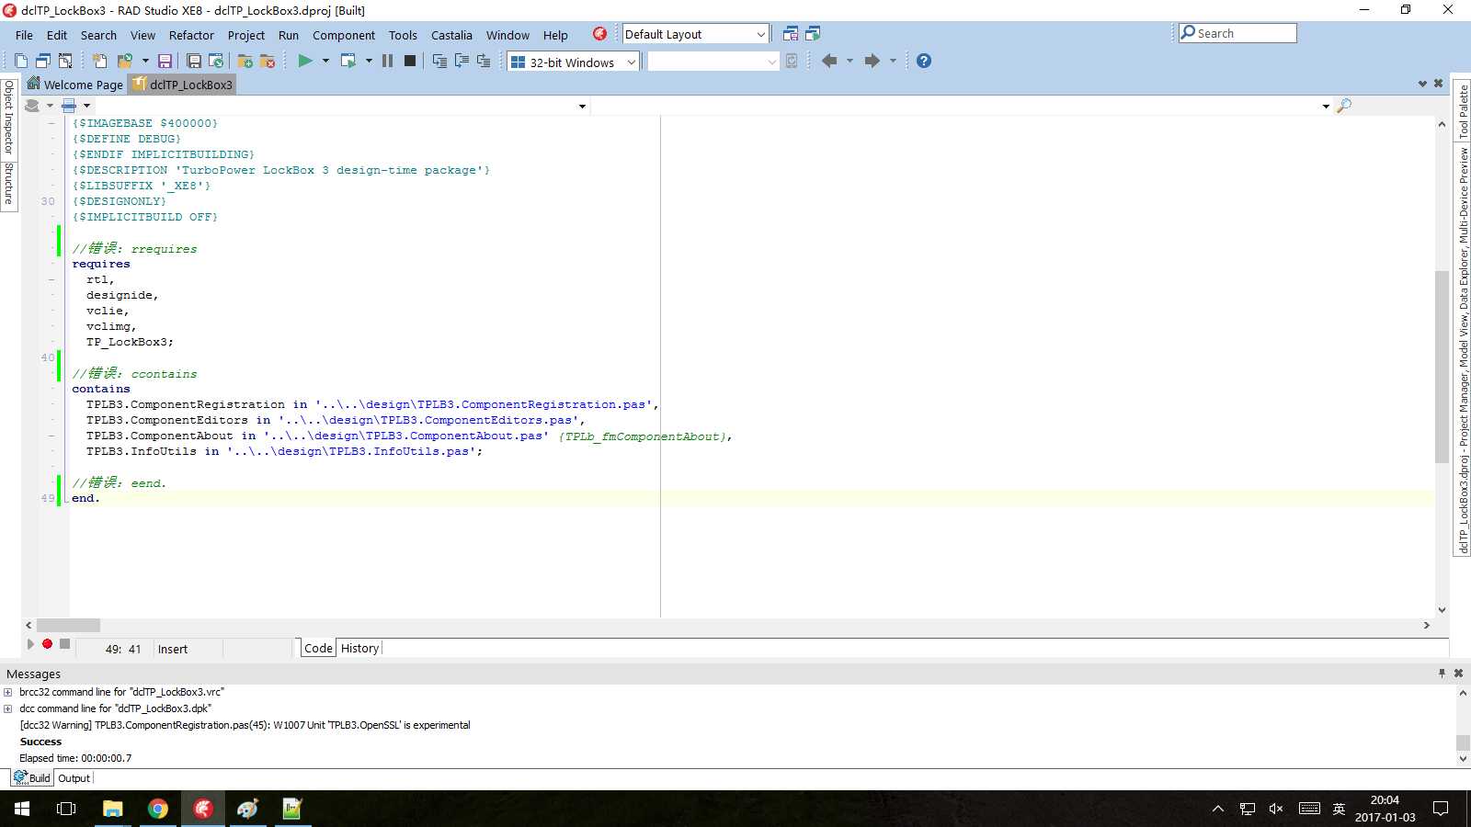Click the Step Over debug icon
Image resolution: width=1471 pixels, height=827 pixels.
pos(462,61)
